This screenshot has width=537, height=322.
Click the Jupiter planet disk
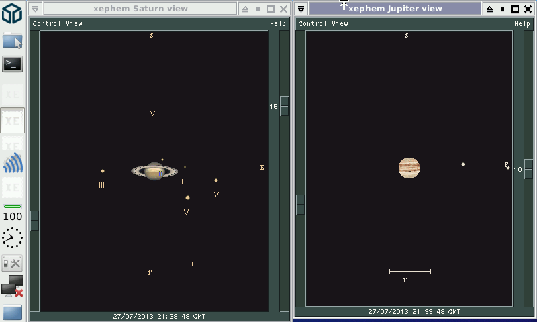[409, 168]
